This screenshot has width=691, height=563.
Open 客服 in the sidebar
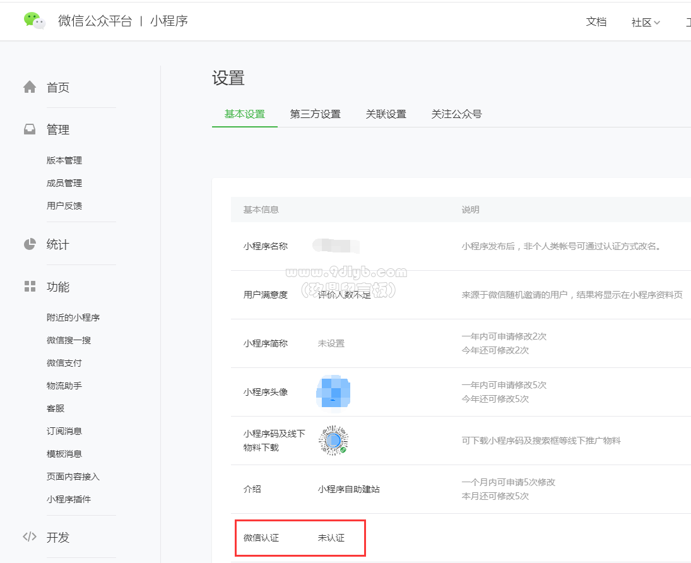pyautogui.click(x=56, y=408)
